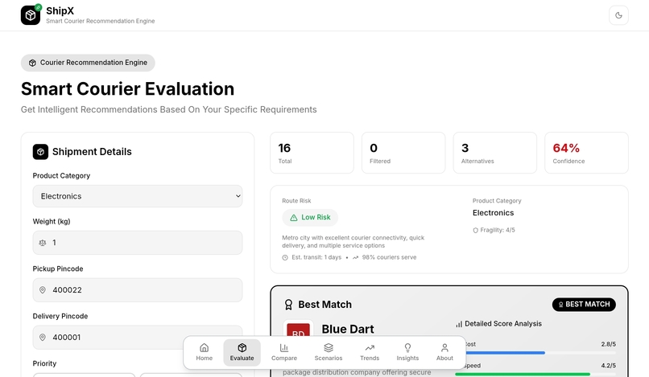Click the Cost score value 2.8/5
The height and width of the screenshot is (377, 649).
click(x=609, y=344)
